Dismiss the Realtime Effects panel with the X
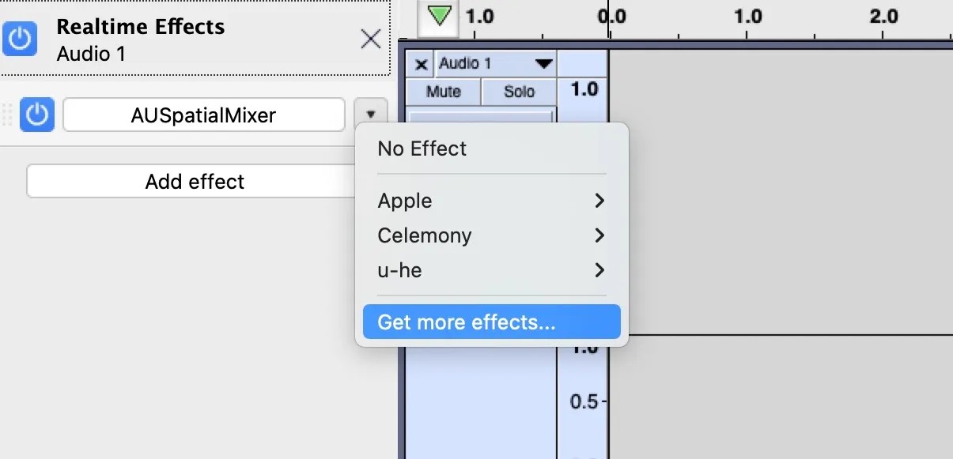This screenshot has height=459, width=953. click(x=370, y=38)
